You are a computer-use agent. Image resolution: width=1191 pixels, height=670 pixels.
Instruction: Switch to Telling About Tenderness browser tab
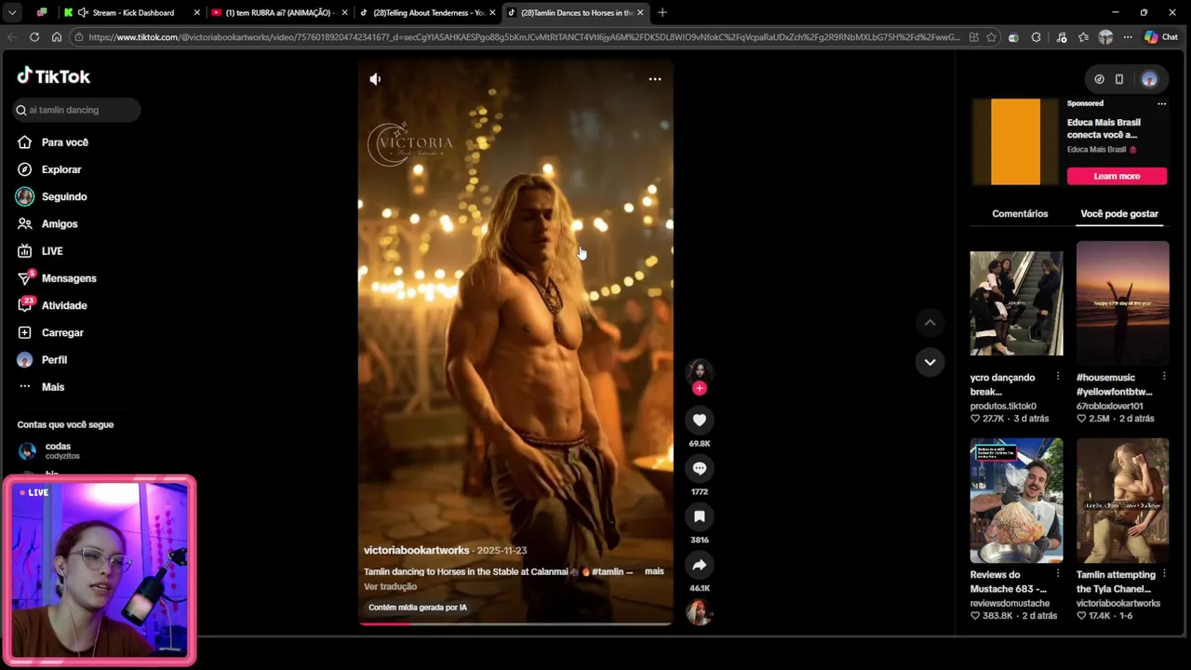click(426, 12)
